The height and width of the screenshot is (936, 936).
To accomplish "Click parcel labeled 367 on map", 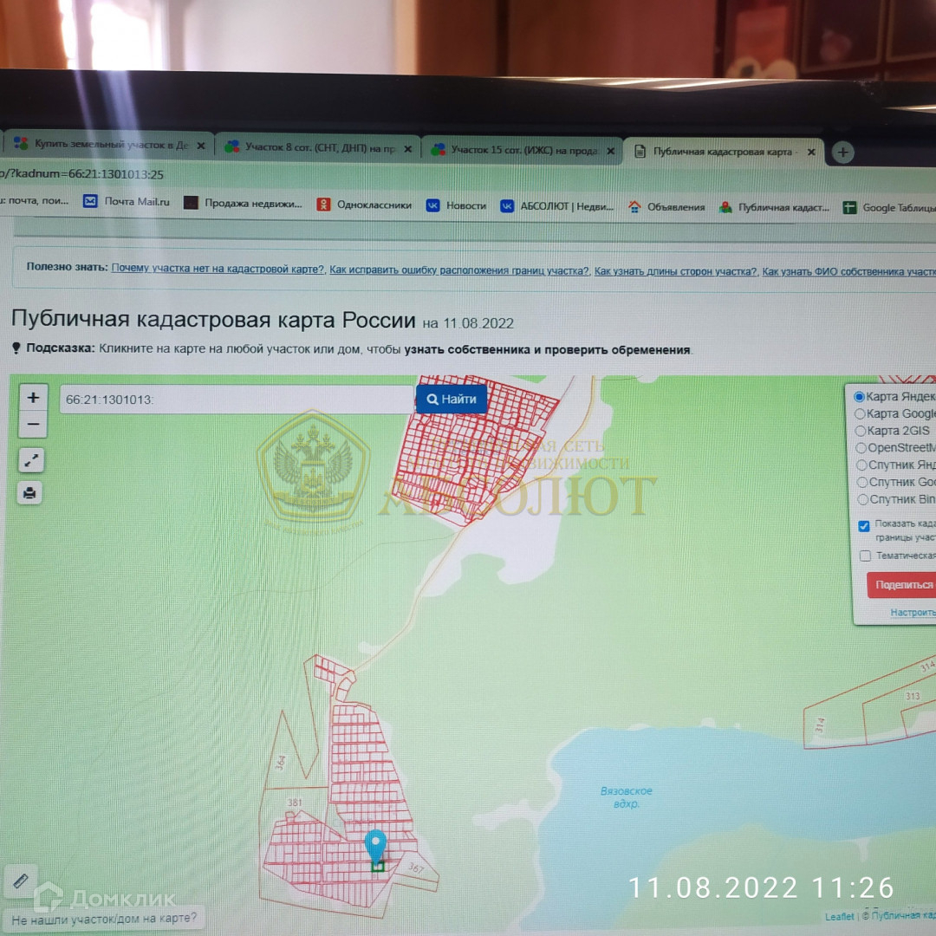I will pos(417,868).
